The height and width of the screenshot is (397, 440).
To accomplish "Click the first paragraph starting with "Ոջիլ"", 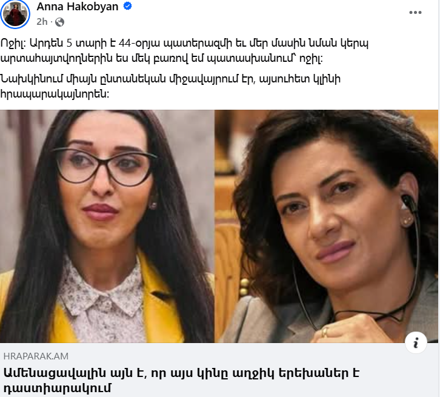I will click(x=184, y=51).
